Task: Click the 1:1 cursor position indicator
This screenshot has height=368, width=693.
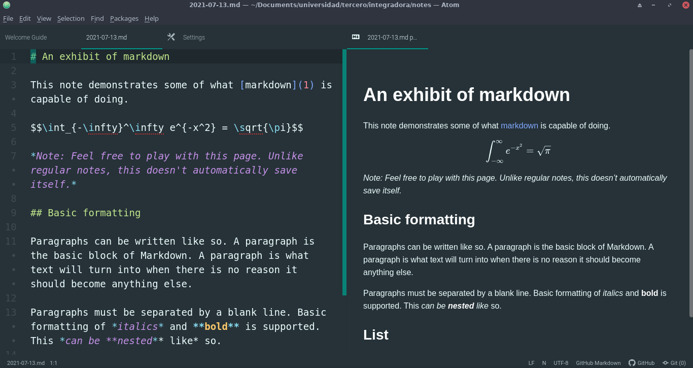Action: [x=53, y=363]
